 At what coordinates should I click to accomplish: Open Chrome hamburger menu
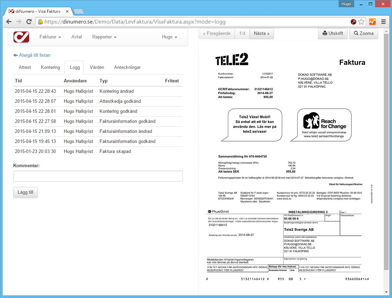383,22
